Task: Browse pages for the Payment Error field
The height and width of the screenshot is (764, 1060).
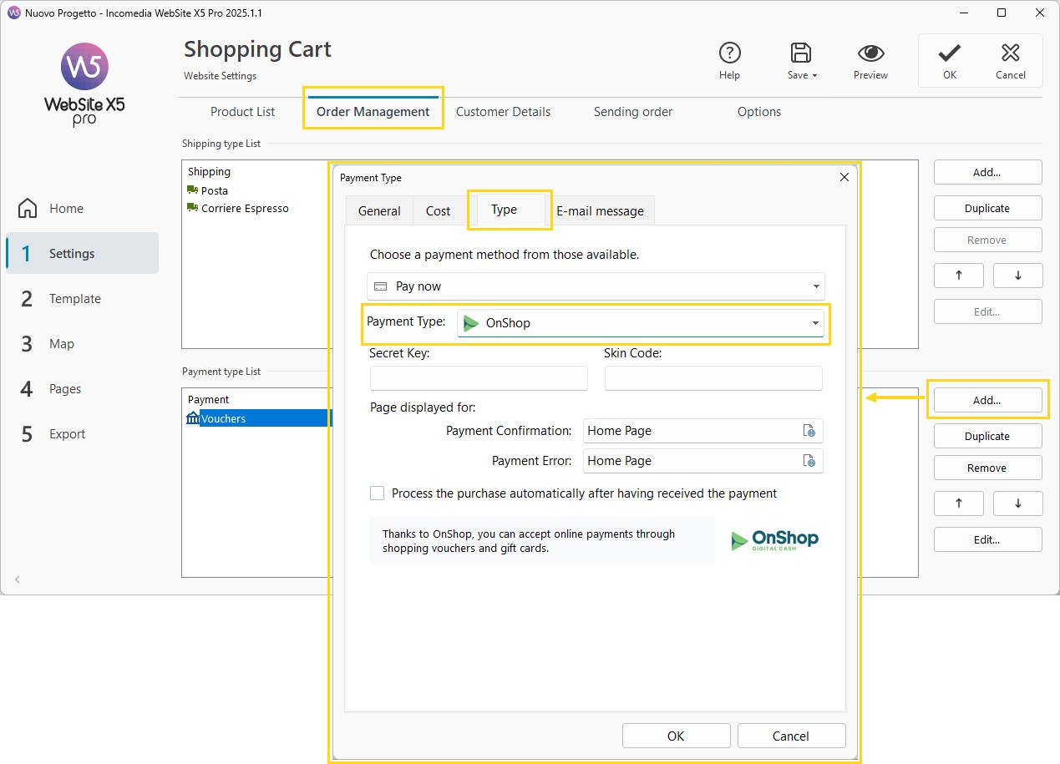Action: point(809,461)
